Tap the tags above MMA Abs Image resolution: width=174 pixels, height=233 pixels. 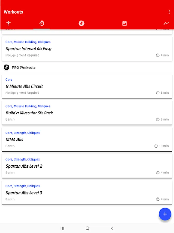click(x=23, y=133)
